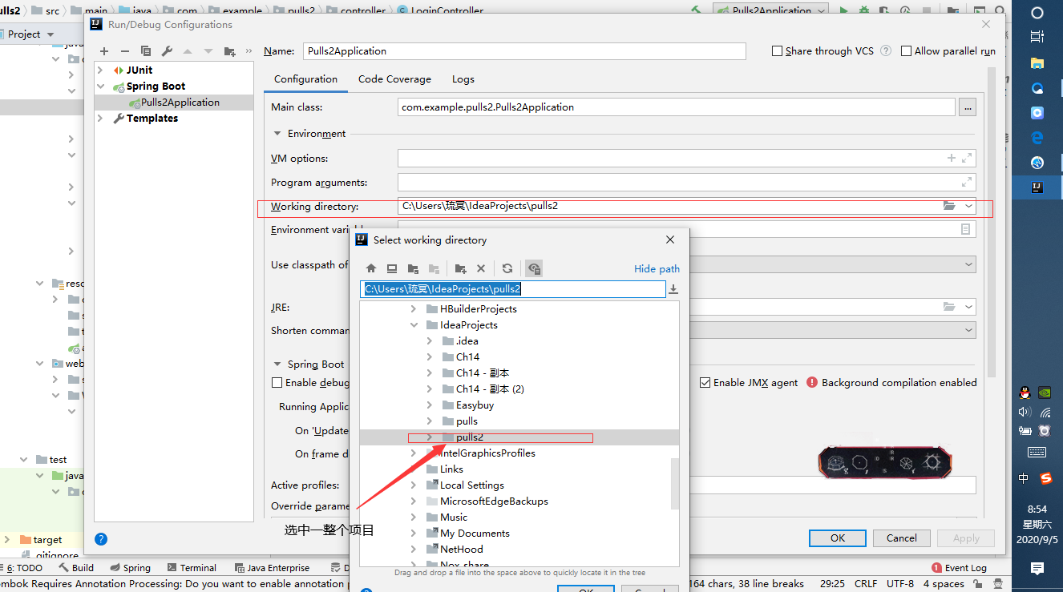Screen dimensions: 1063x592
Task: Remove the selected configuration with minus icon
Action: click(x=125, y=51)
